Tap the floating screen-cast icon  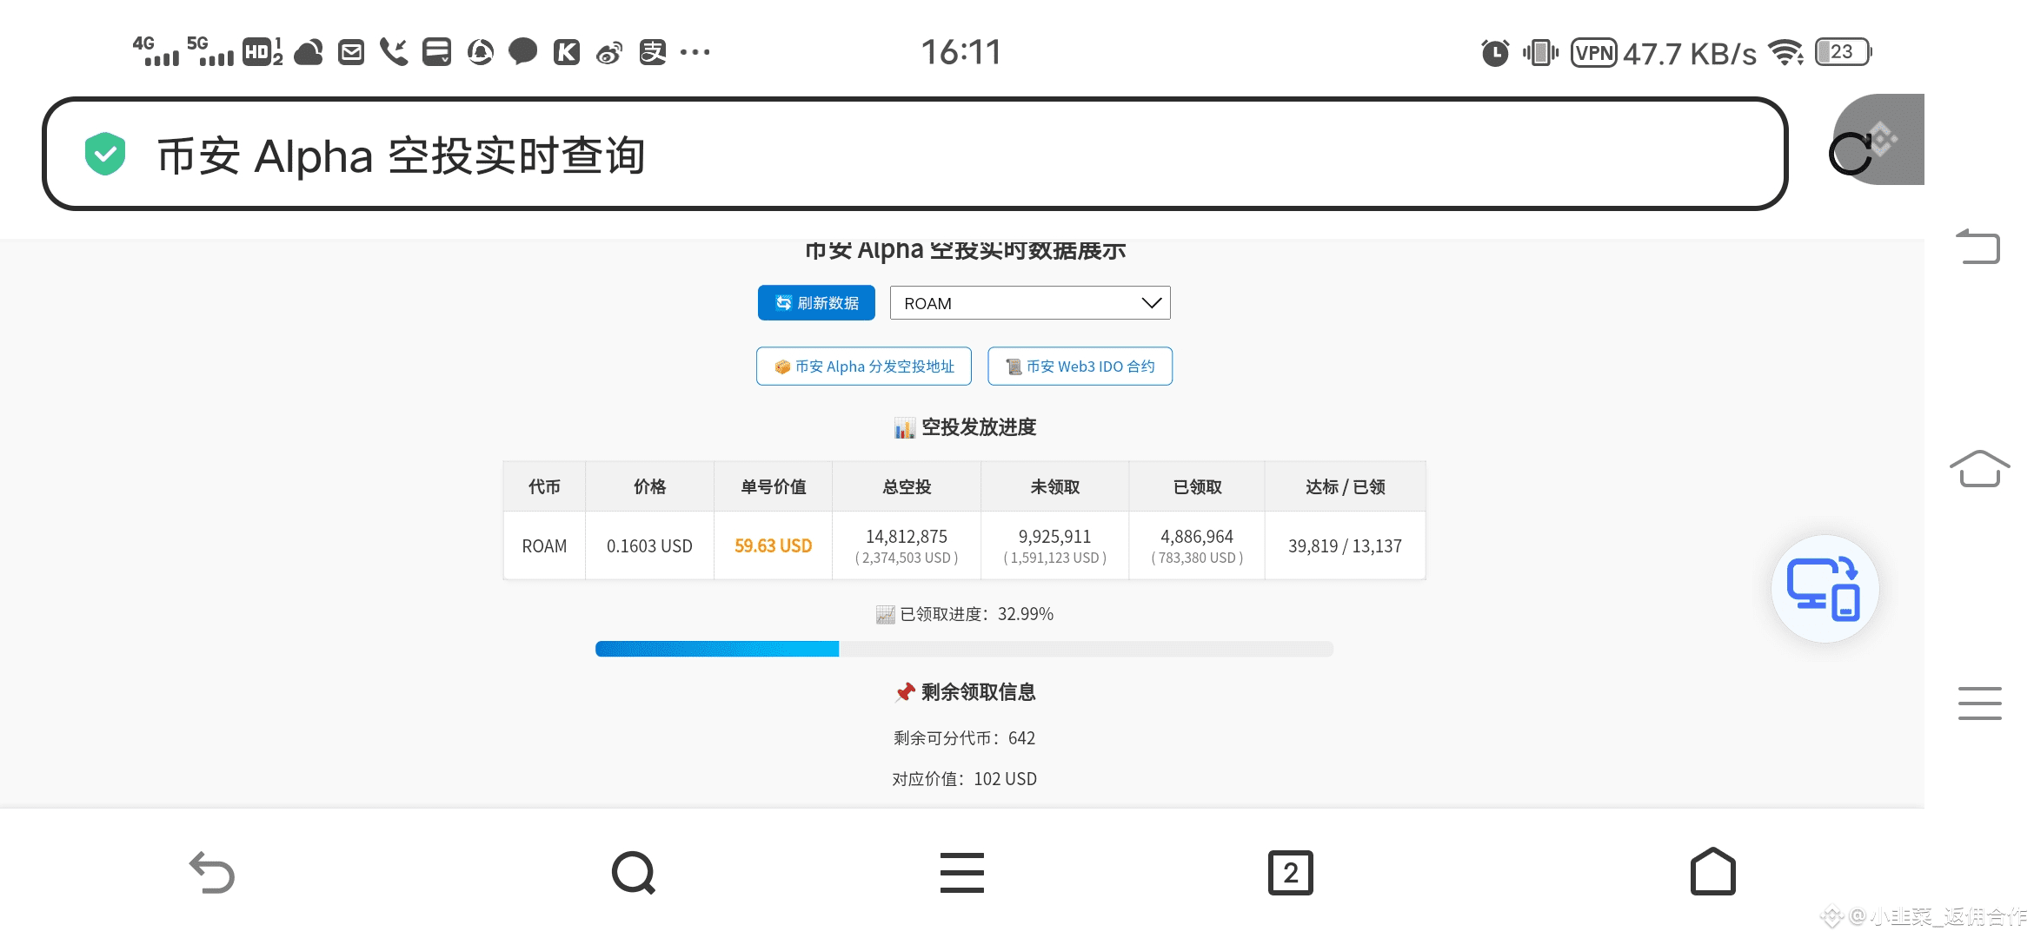pos(1825,588)
